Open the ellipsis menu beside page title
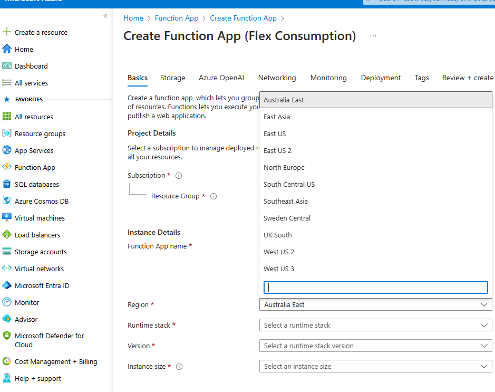This screenshot has height=392, width=495. [x=373, y=36]
